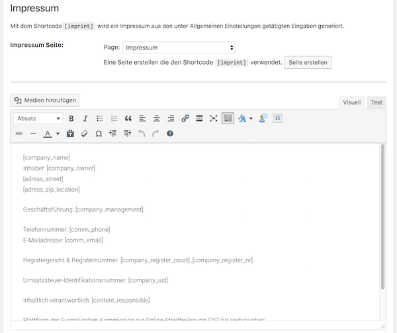This screenshot has width=397, height=333.
Task: Paste as plain text
Action: (70, 133)
